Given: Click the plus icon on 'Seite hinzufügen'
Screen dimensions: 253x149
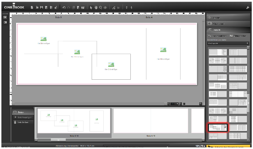Looking at the screenshot, I should click(x=16, y=117).
